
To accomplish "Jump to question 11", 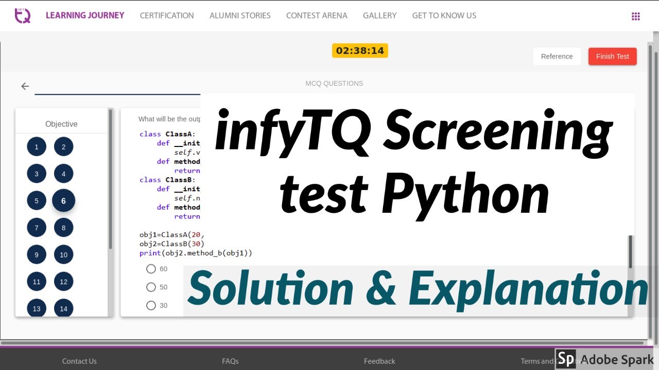I will click(x=37, y=282).
